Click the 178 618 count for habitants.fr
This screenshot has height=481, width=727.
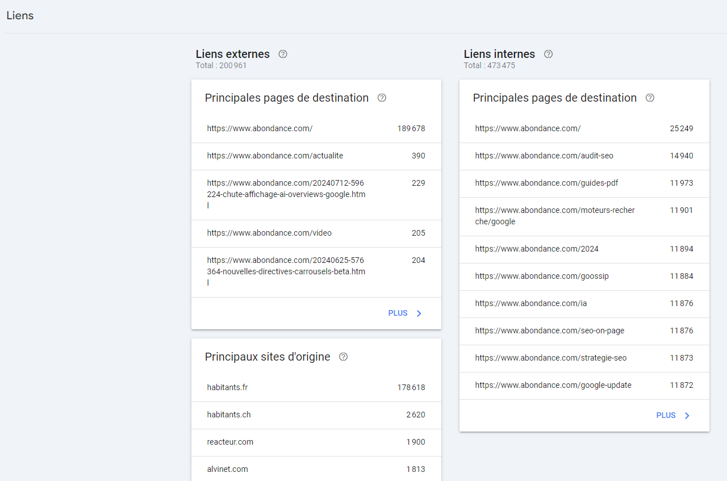coord(411,388)
